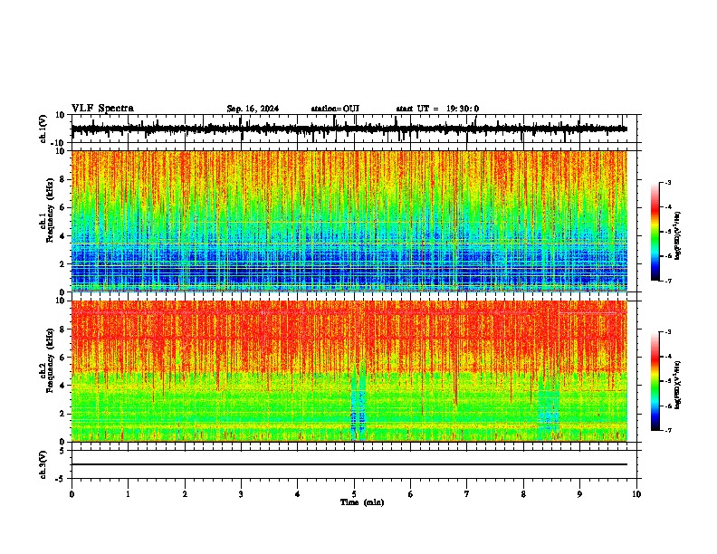This screenshot has width=717, height=554.
Task: Click the 'start UT = 19:30:0' text
Action: coord(437,109)
